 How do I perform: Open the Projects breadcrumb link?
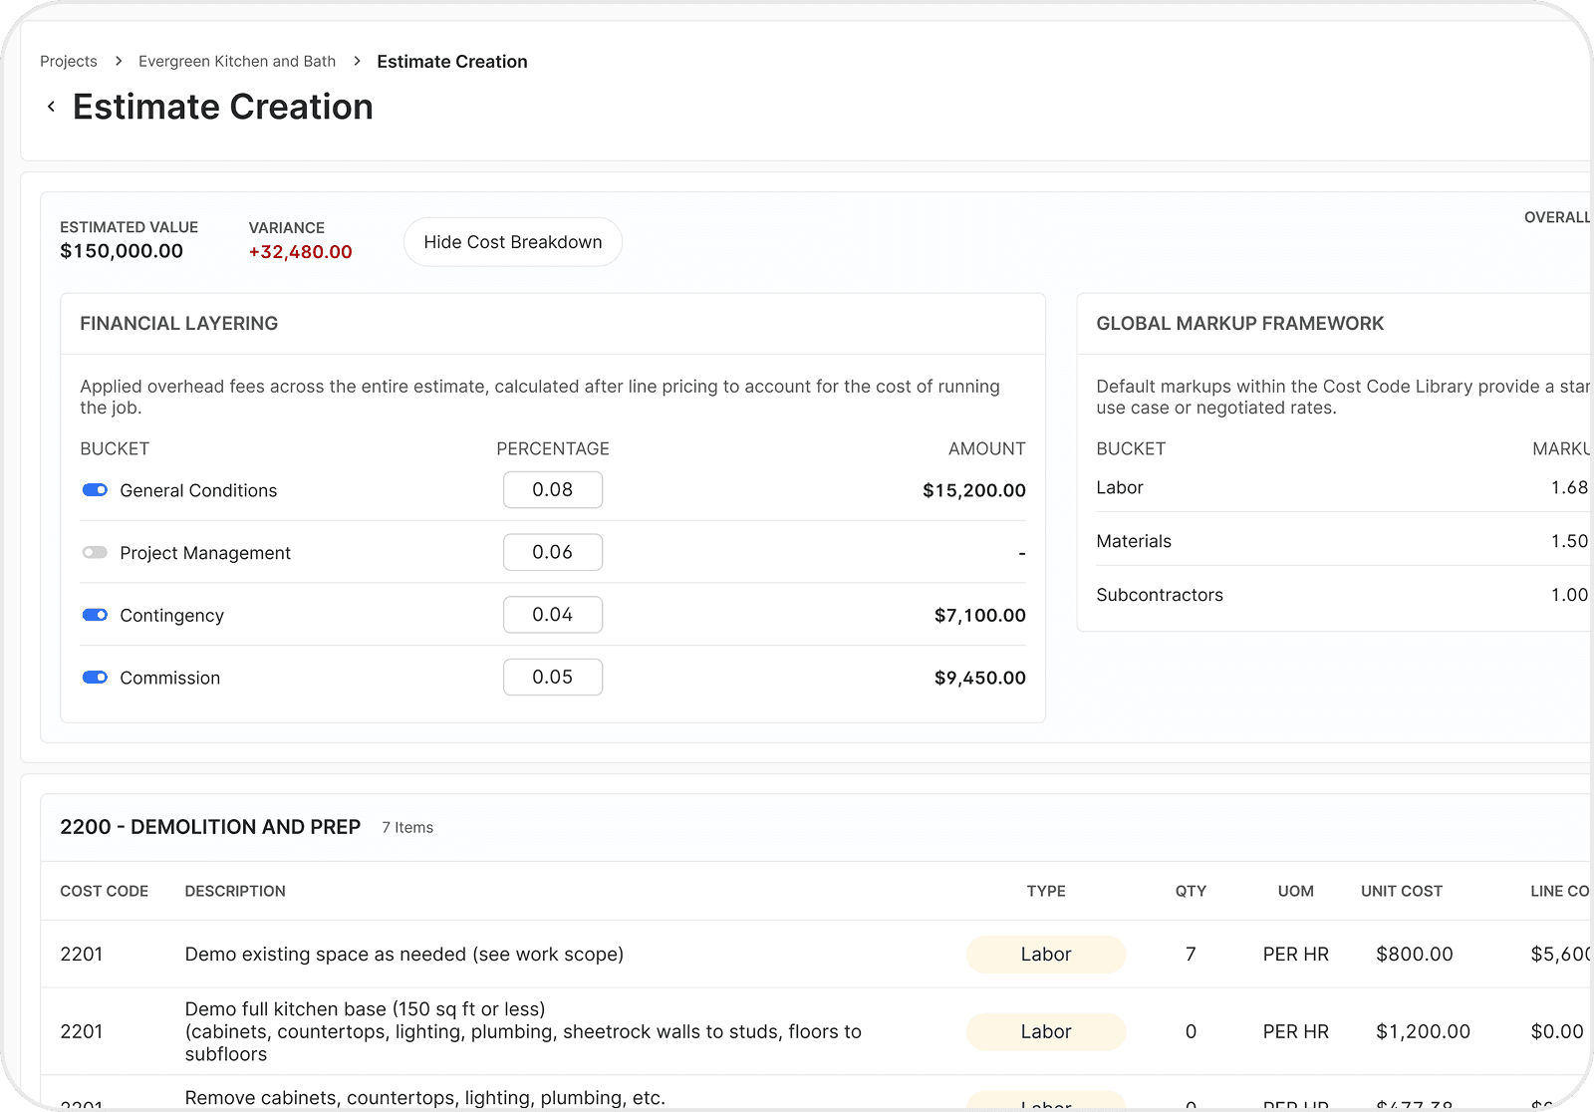pyautogui.click(x=69, y=61)
